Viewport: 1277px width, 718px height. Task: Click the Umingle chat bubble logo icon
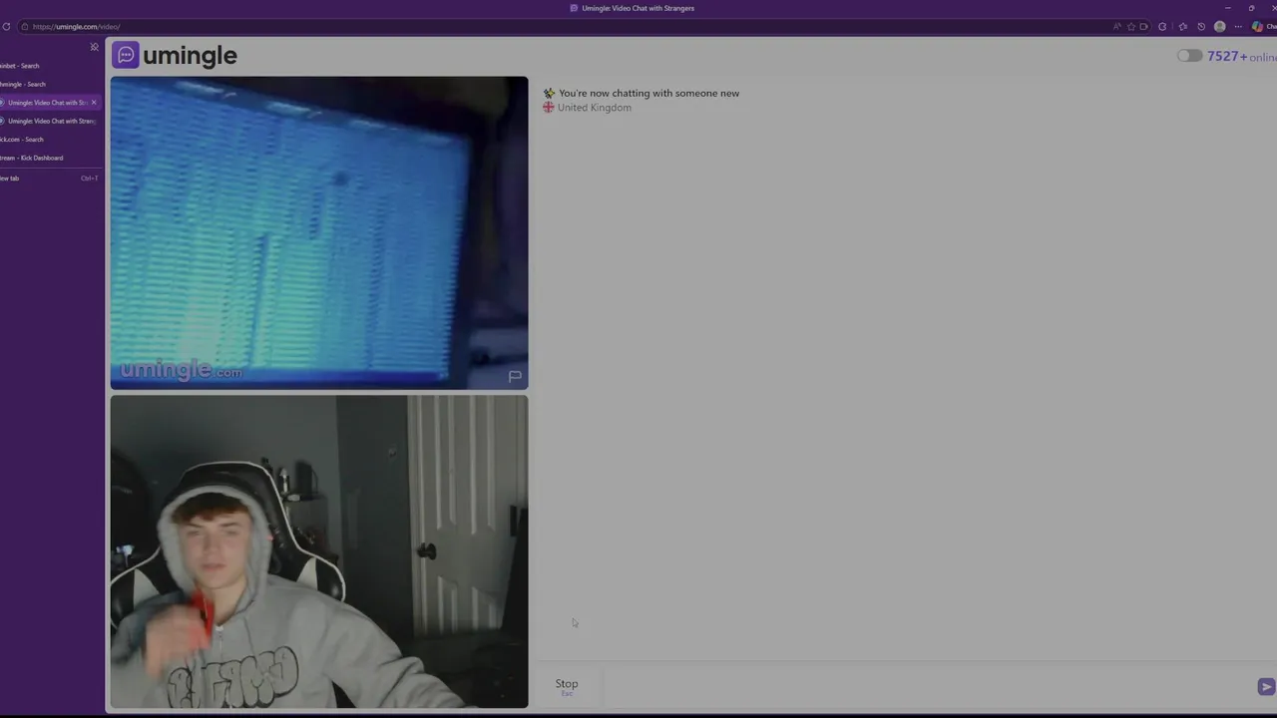125,55
